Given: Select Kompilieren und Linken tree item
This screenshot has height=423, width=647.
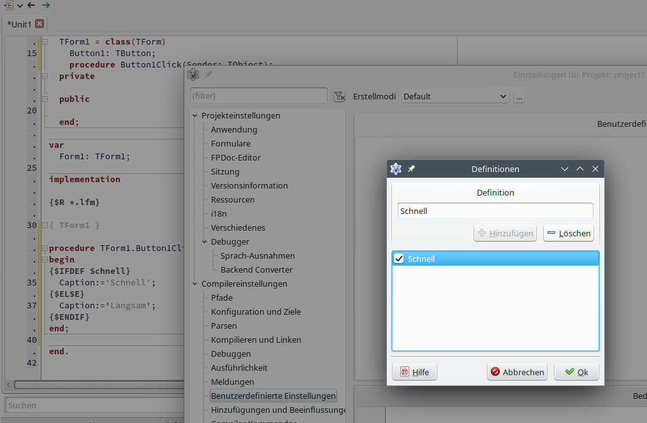Looking at the screenshot, I should tap(256, 340).
